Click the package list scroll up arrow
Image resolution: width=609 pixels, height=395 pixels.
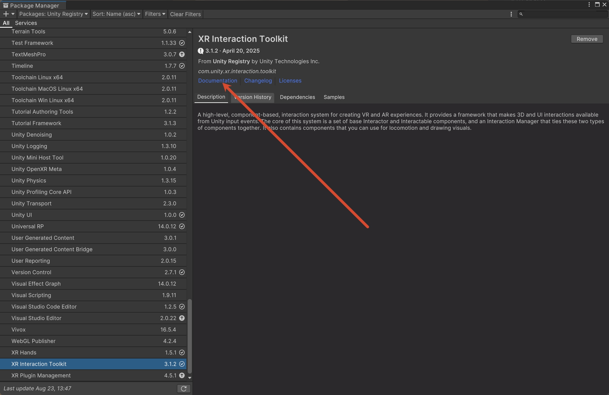pyautogui.click(x=190, y=32)
